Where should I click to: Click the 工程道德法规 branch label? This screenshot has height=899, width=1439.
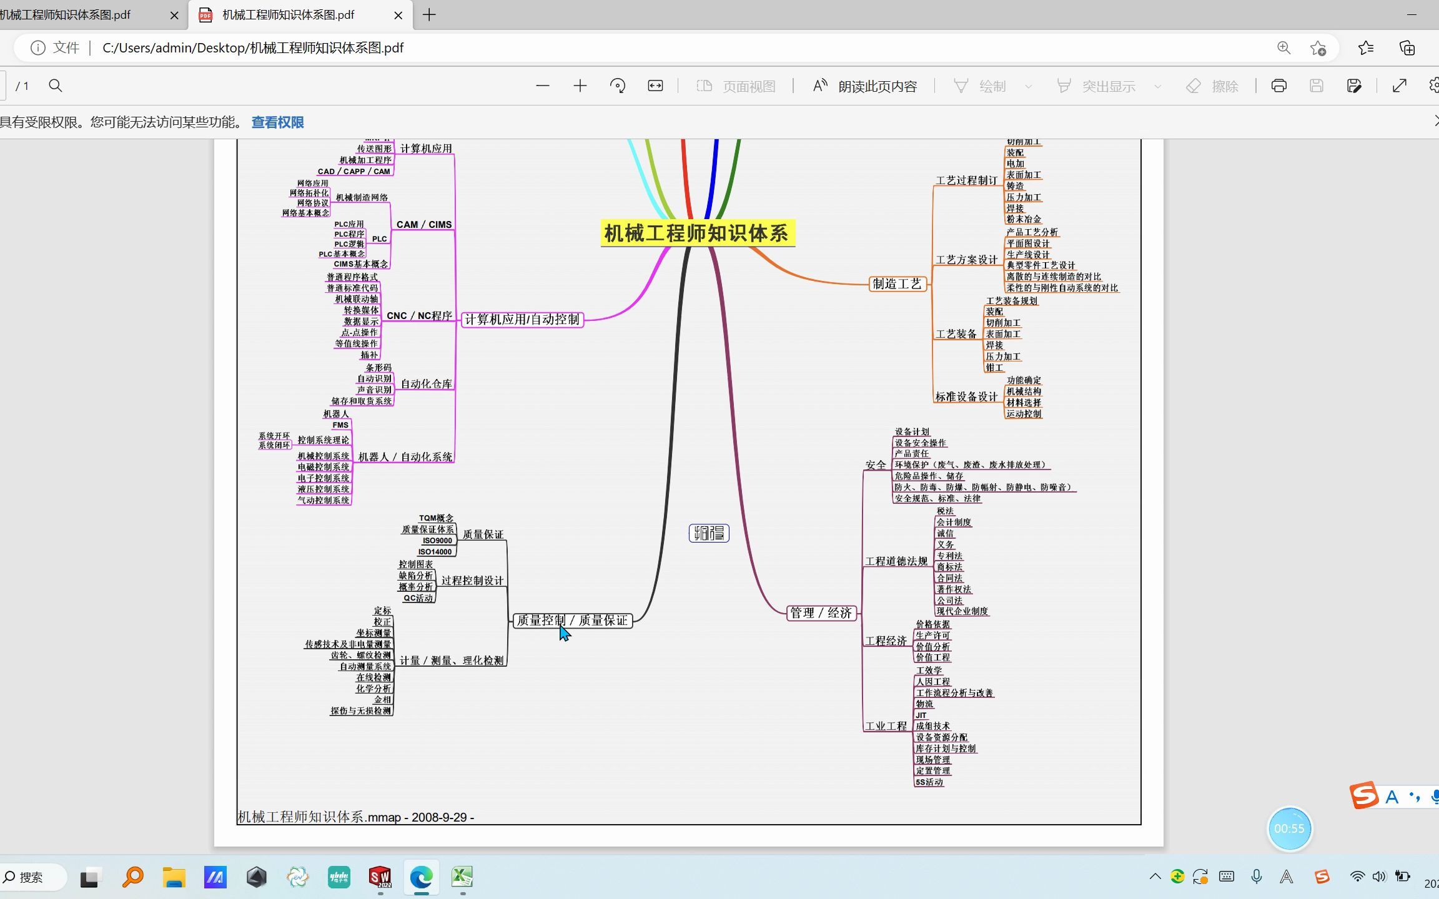pos(896,562)
